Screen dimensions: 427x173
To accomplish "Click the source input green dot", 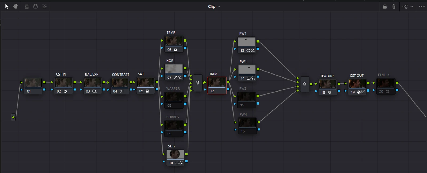I will (x=13, y=117).
